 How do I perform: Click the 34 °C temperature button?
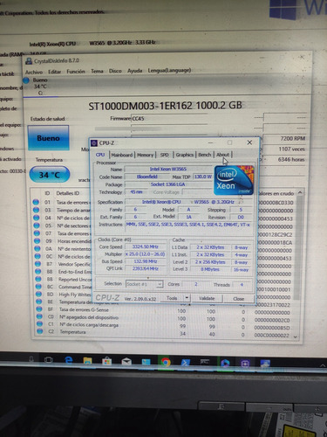[50, 175]
